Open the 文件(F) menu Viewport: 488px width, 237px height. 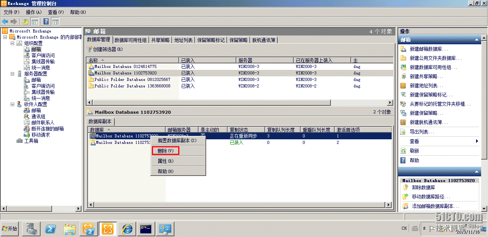point(11,12)
